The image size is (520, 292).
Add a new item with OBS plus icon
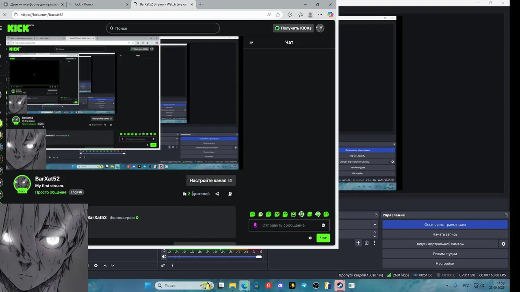[x=358, y=243]
